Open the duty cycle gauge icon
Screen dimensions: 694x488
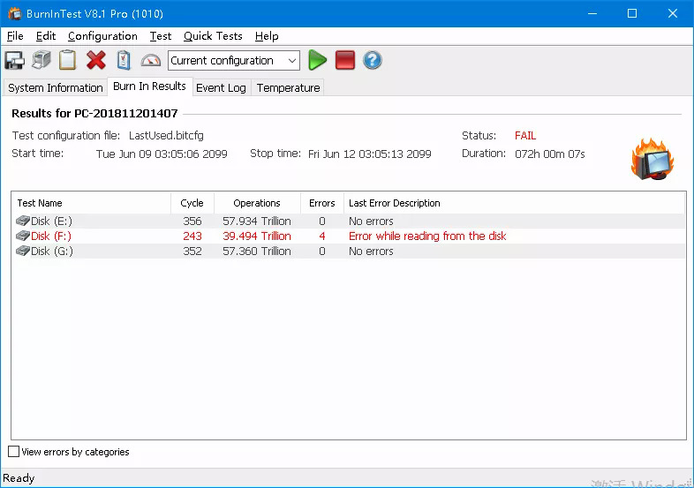click(151, 61)
